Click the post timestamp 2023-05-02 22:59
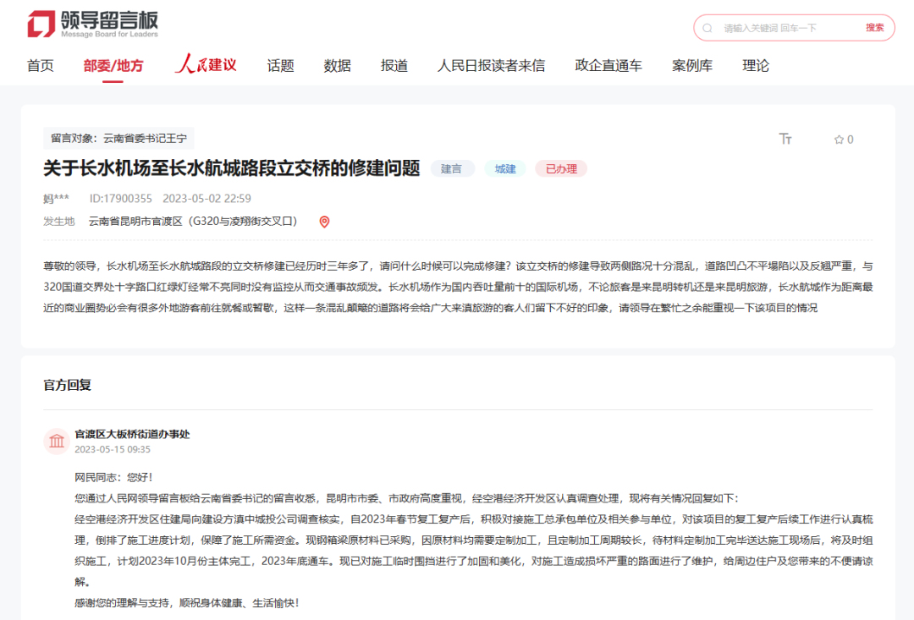The width and height of the screenshot is (914, 620). click(207, 199)
